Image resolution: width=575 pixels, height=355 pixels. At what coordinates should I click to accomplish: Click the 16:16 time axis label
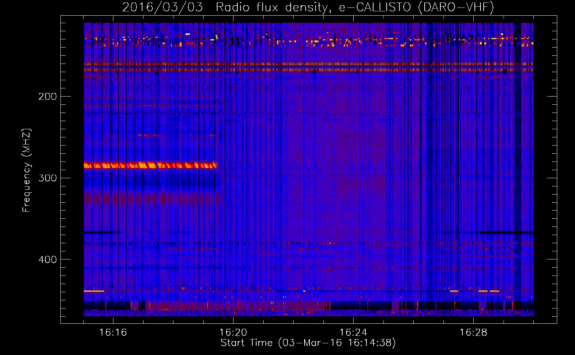pos(113,332)
